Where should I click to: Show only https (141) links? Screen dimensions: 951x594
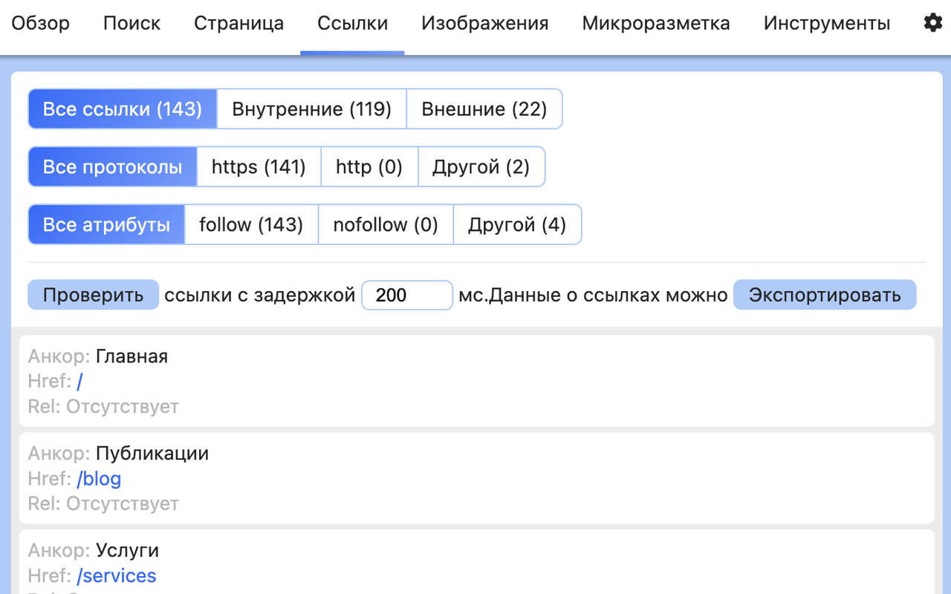259,167
